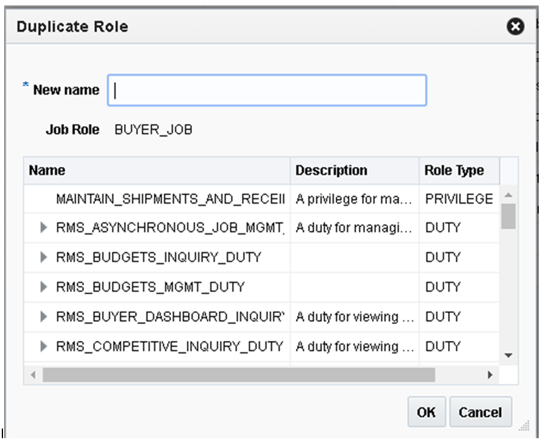Expand RMS_BUDGETS_MGMT_DUTY row
Viewport: 543px width, 443px height.
(x=42, y=286)
